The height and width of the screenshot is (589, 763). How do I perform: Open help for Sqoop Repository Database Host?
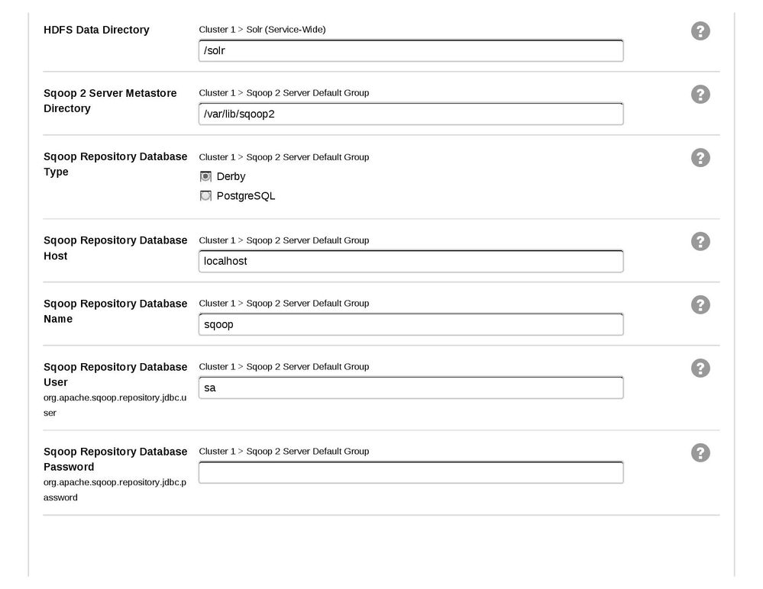coord(700,241)
